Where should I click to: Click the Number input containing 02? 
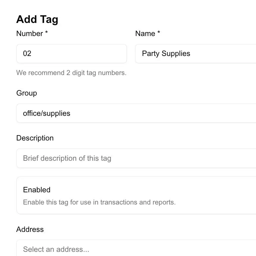pyautogui.click(x=71, y=54)
